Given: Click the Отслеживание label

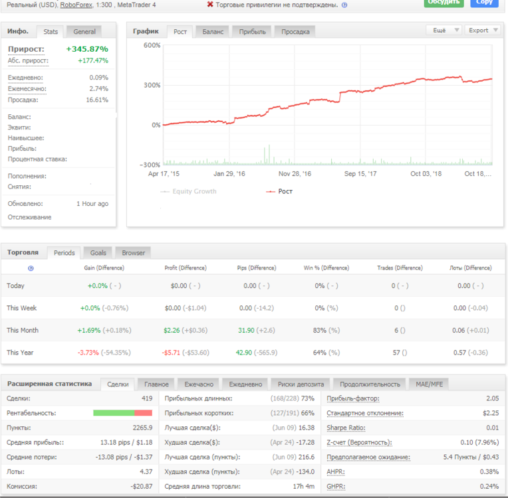Looking at the screenshot, I should [29, 217].
